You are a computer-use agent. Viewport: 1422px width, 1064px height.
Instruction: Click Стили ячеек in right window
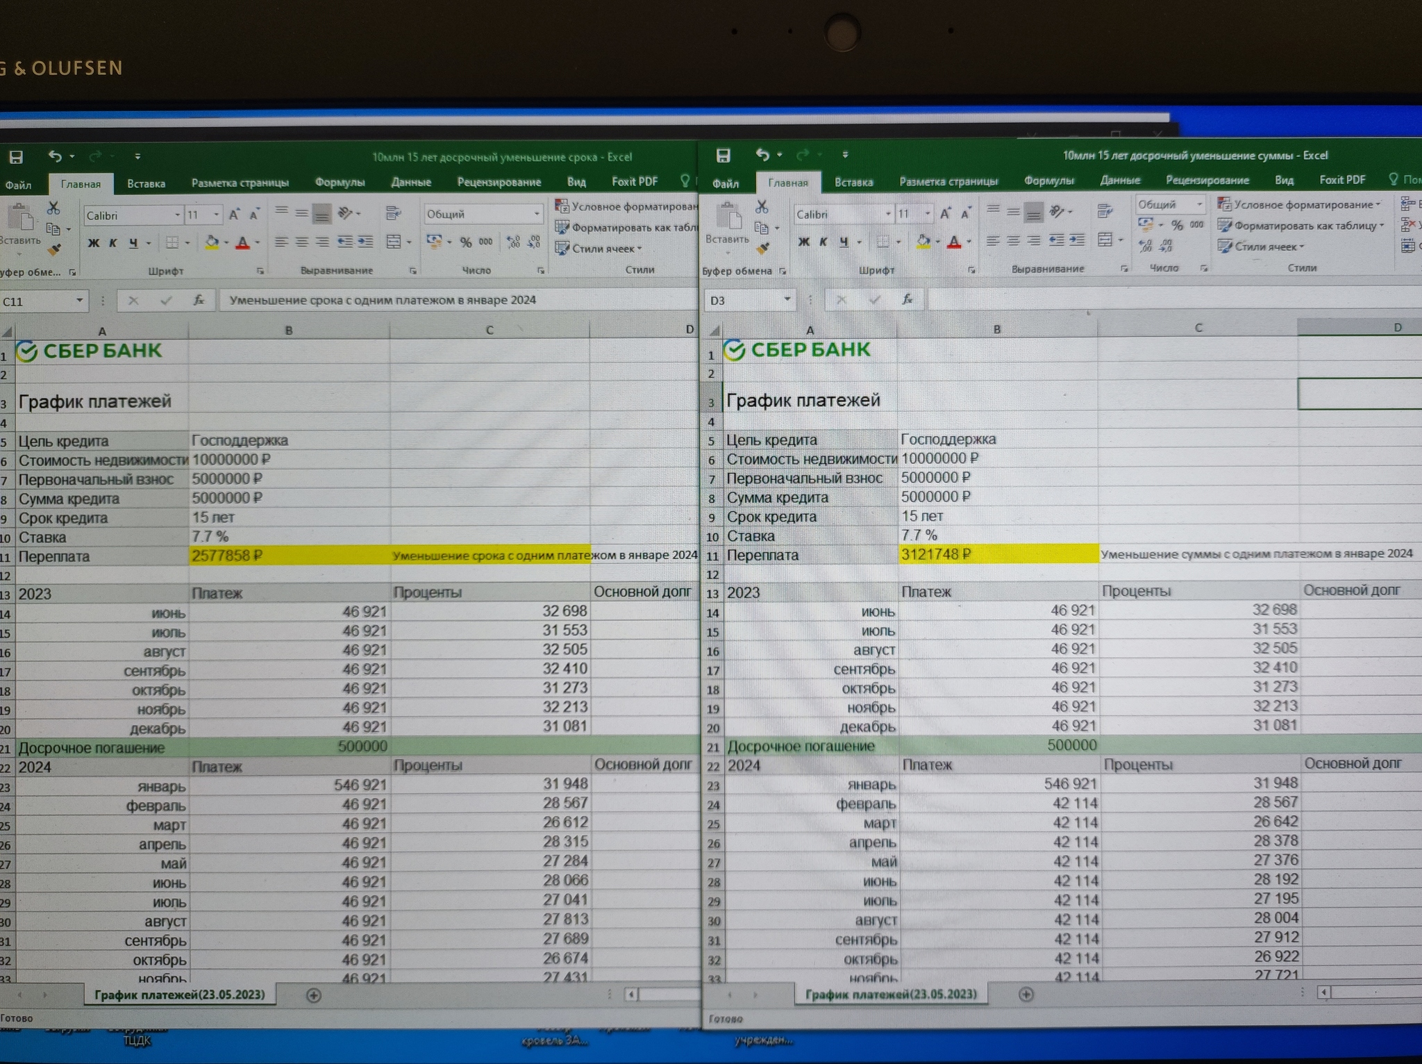[1265, 247]
